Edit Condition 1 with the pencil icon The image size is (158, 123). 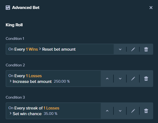pos(133,49)
